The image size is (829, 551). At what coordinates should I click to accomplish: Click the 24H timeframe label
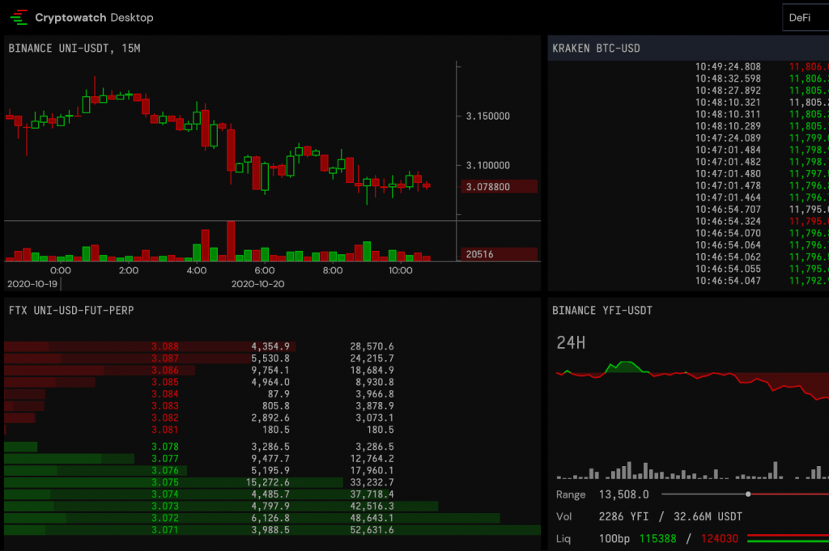(571, 343)
